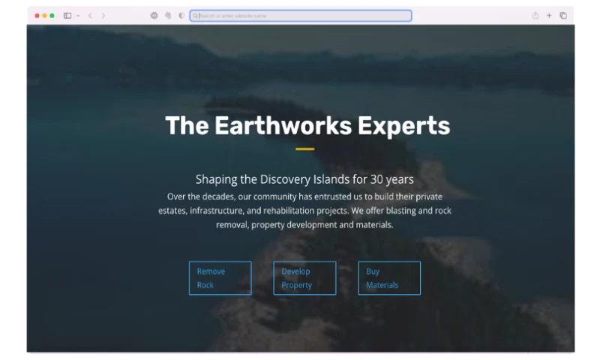
Task: Focus the search or website name field
Action: click(300, 16)
